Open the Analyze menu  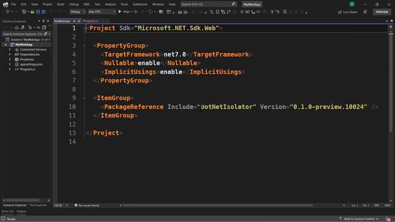tap(110, 4)
